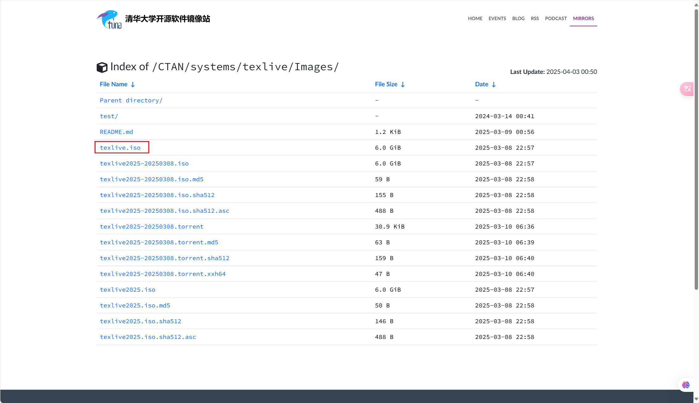699x403 pixels.
Task: Sort by File Name column
Action: (x=117, y=84)
